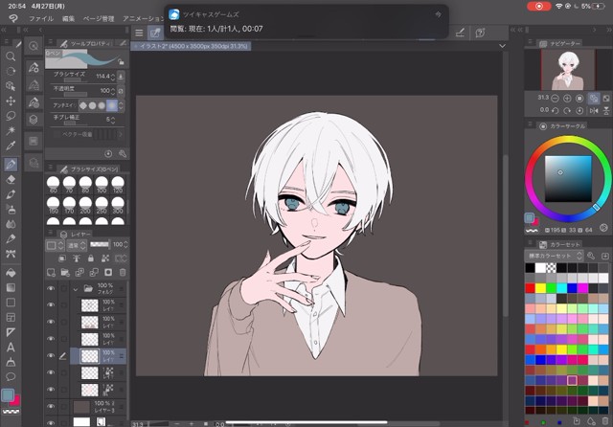Select the Text tool

[11, 347]
